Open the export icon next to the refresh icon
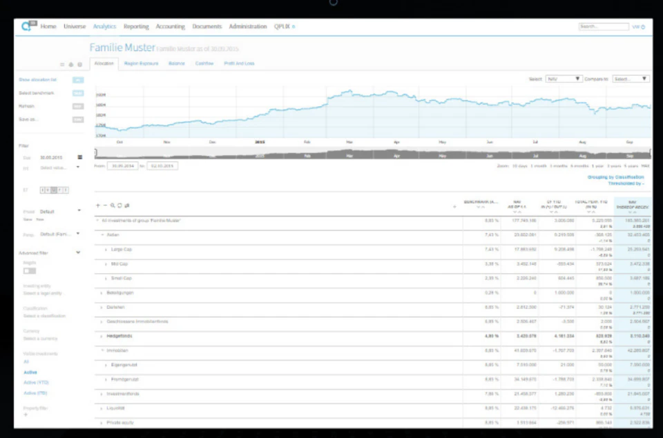The image size is (663, 438). click(126, 205)
